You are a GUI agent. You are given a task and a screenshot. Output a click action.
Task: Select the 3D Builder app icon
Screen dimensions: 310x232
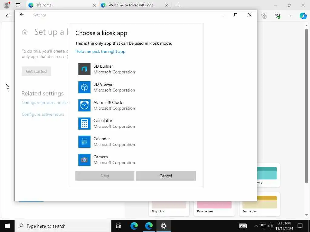click(84, 69)
